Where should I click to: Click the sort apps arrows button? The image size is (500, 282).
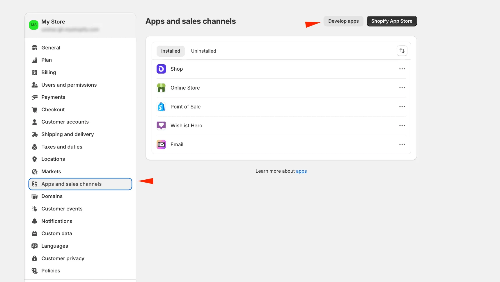pyautogui.click(x=402, y=51)
